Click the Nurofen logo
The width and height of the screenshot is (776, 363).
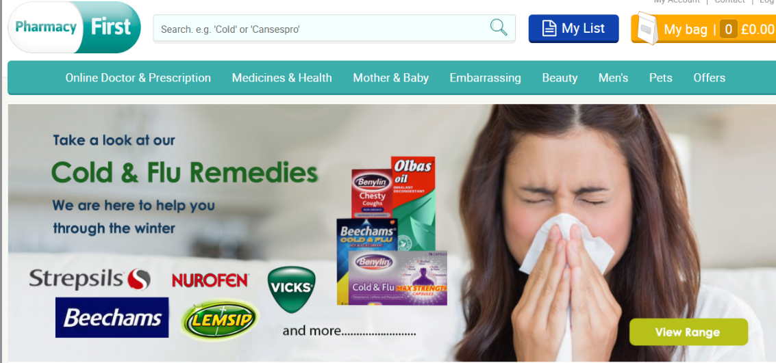click(210, 280)
